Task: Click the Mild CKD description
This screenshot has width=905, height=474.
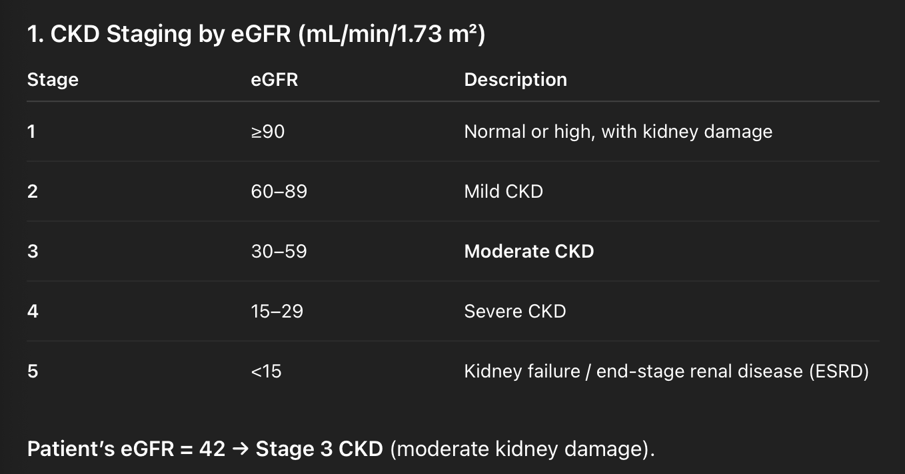Action: [x=503, y=192]
